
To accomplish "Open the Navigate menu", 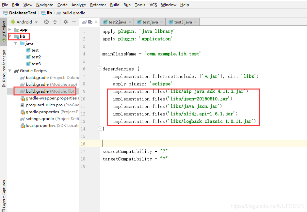I will pos(45,5).
